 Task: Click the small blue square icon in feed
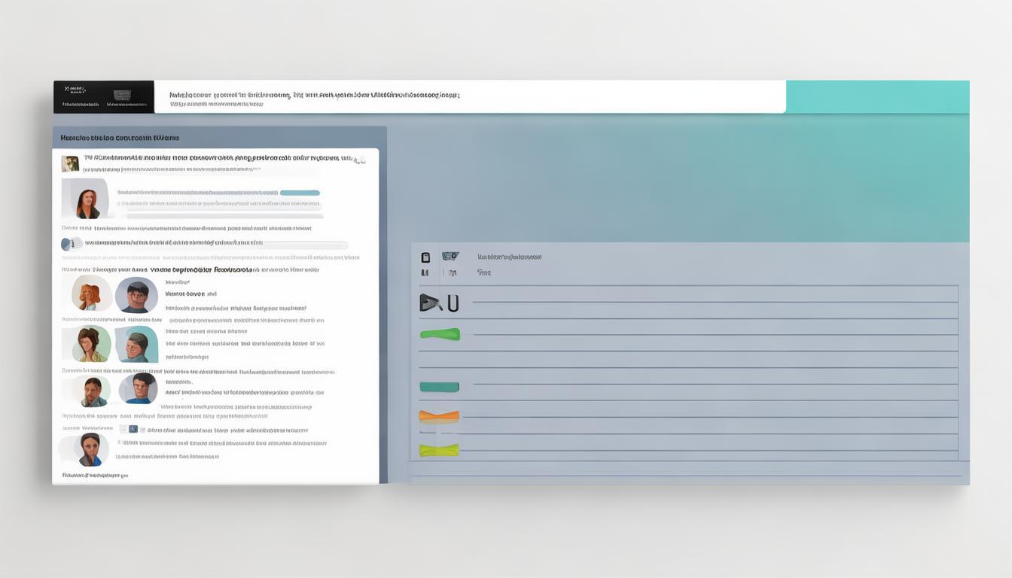(133, 429)
